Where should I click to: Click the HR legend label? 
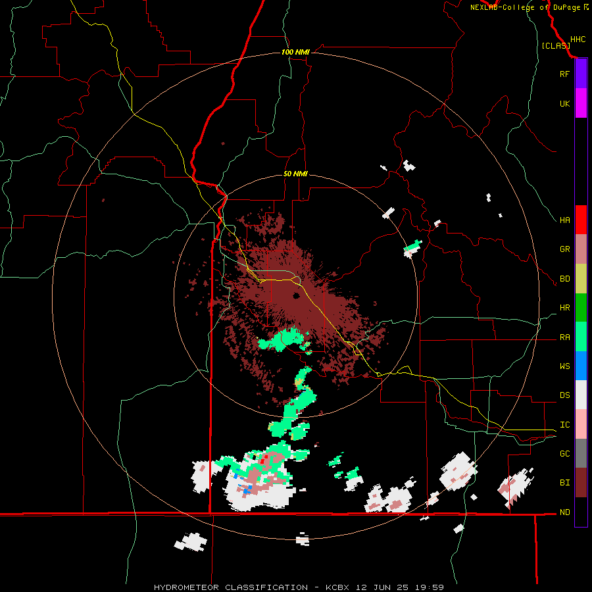pos(564,308)
